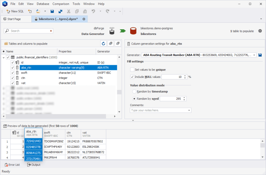Increase the NULL percentage spinner
This screenshot has height=175, width=266.
pyautogui.click(x=185, y=76)
